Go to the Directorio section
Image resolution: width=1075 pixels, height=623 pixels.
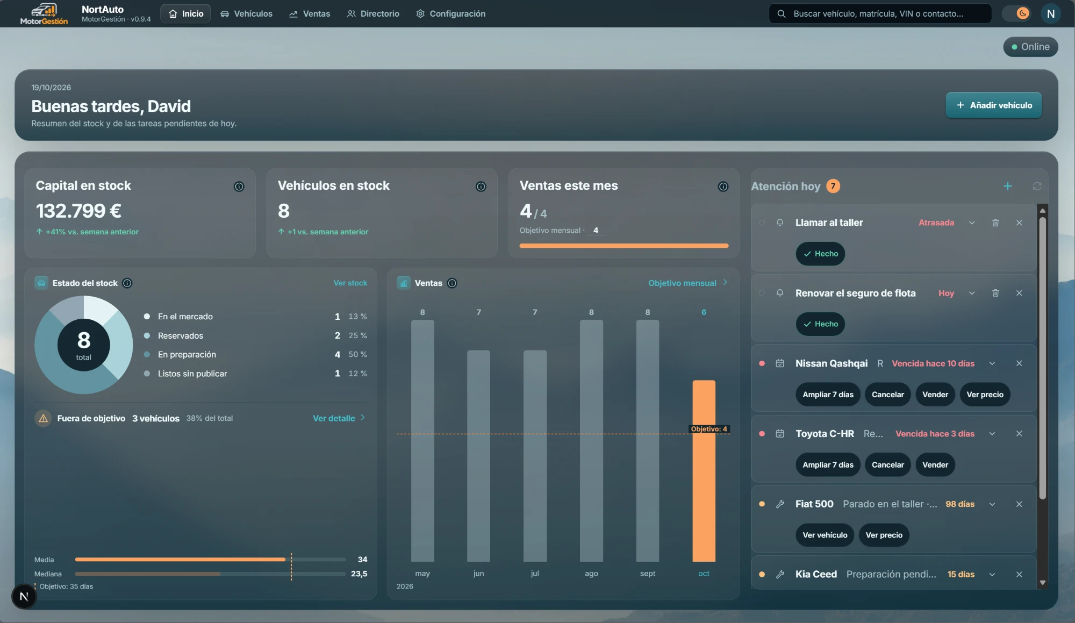point(373,13)
